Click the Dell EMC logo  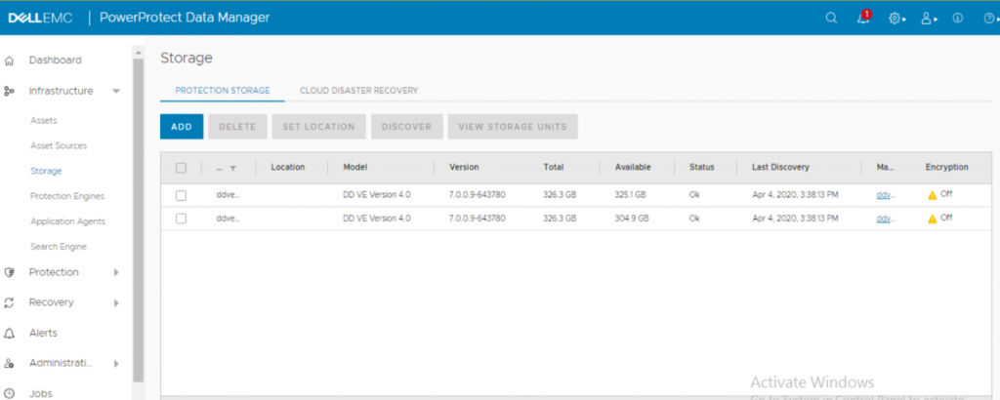click(40, 18)
